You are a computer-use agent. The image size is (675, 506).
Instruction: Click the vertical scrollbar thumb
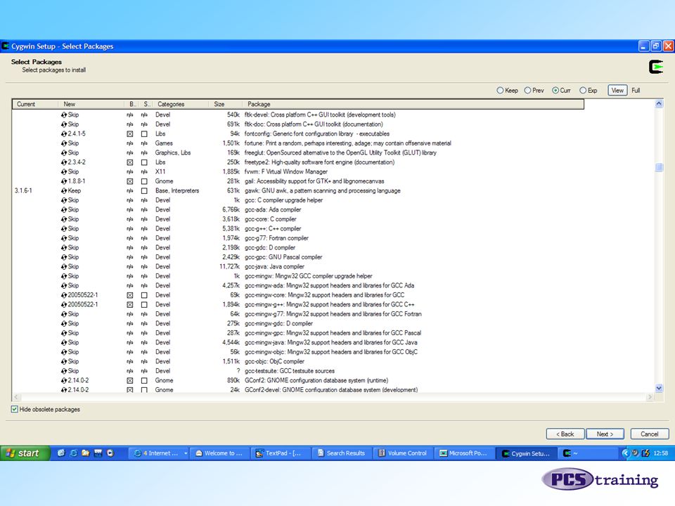pyautogui.click(x=659, y=167)
